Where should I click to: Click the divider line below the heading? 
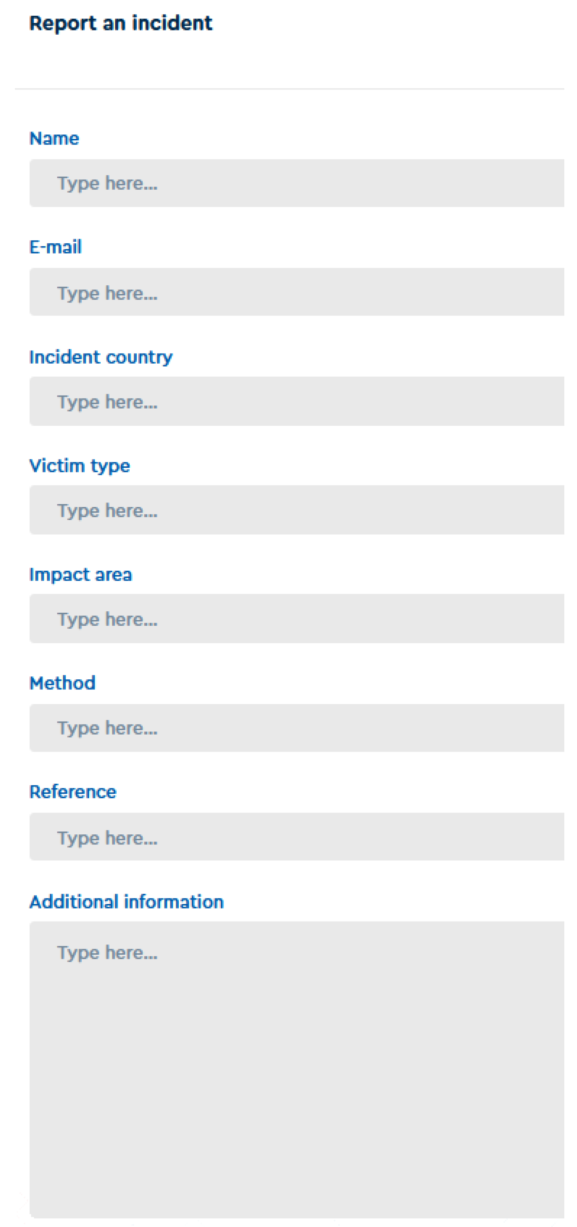click(x=289, y=89)
